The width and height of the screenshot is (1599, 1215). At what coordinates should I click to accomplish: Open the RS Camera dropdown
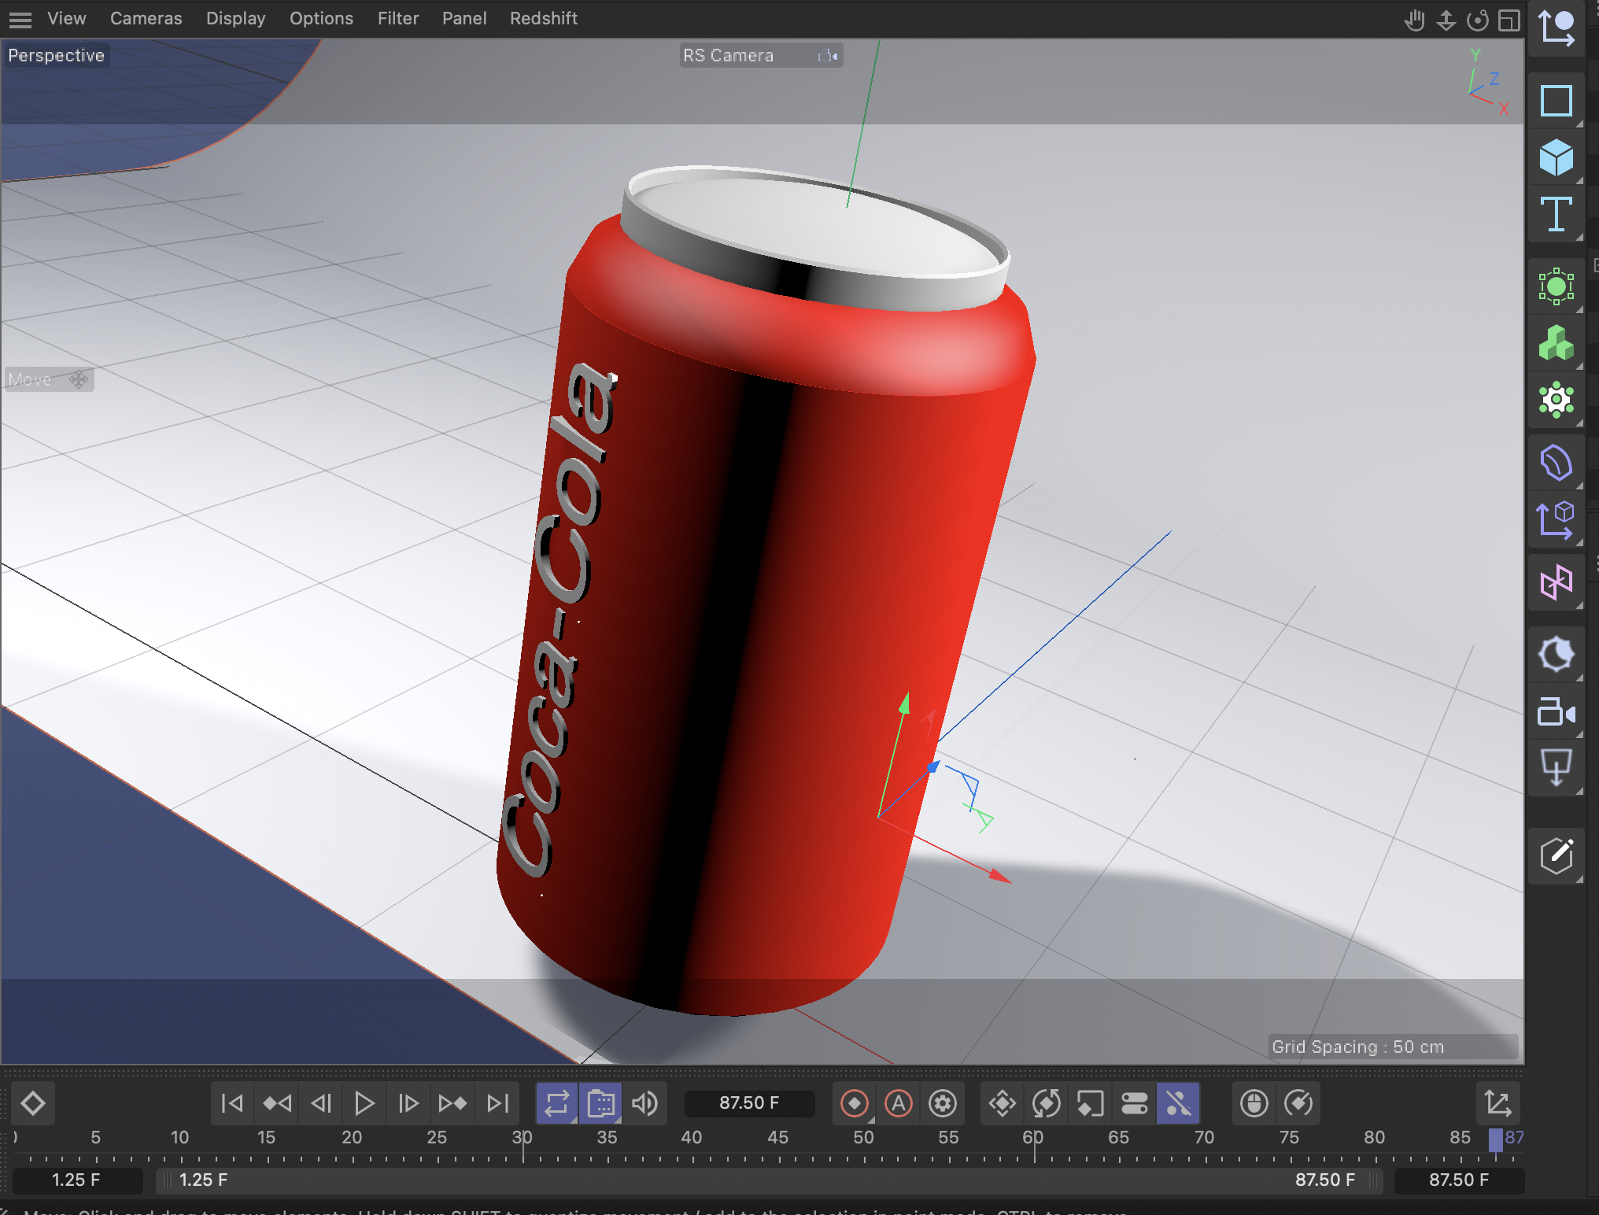(760, 55)
